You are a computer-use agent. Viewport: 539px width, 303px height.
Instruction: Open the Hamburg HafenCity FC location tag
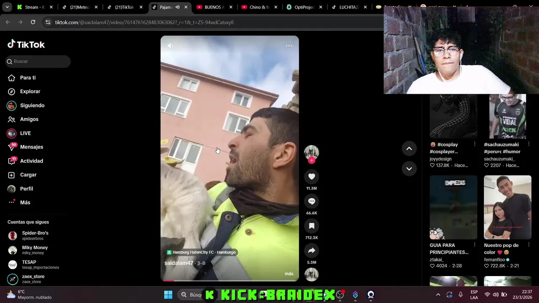point(202,252)
